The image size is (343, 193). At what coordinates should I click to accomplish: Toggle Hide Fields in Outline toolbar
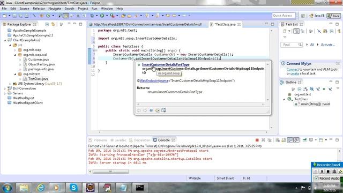tap(312, 89)
